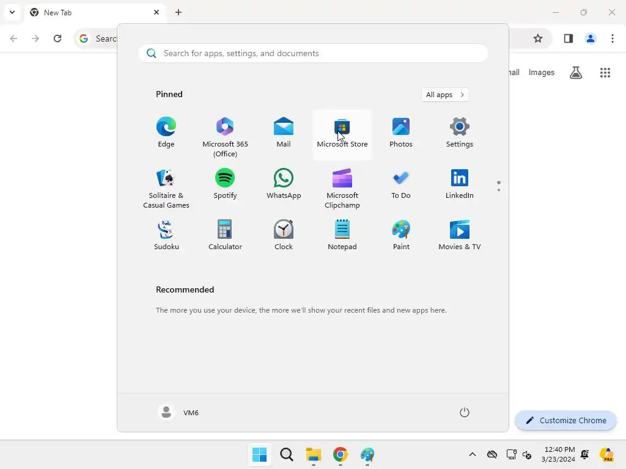The width and height of the screenshot is (626, 469).
Task: Open Search Labs flask icon
Action: click(x=576, y=73)
